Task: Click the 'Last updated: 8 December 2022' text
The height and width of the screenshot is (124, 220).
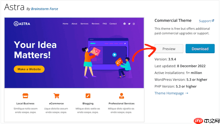Action: pos(180,66)
